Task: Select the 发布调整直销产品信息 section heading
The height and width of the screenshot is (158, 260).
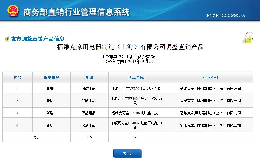Action: pos(37,39)
